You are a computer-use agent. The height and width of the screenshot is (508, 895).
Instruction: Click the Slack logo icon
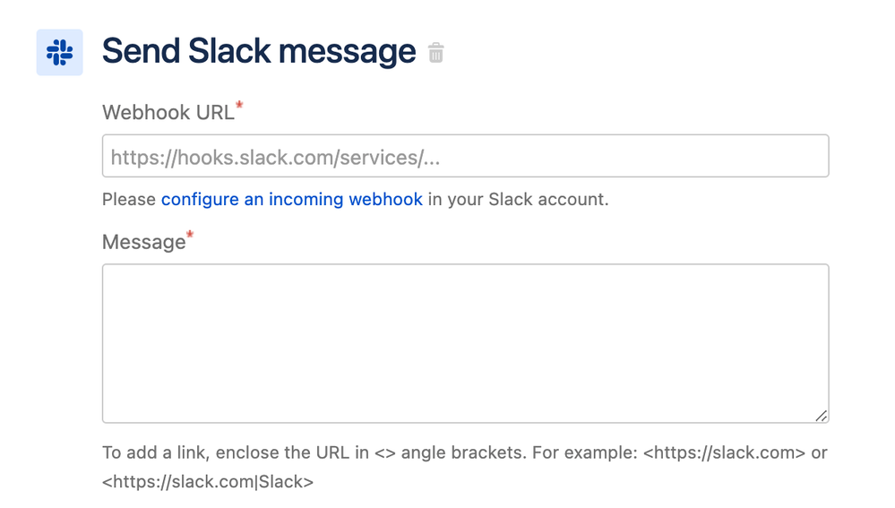(59, 53)
